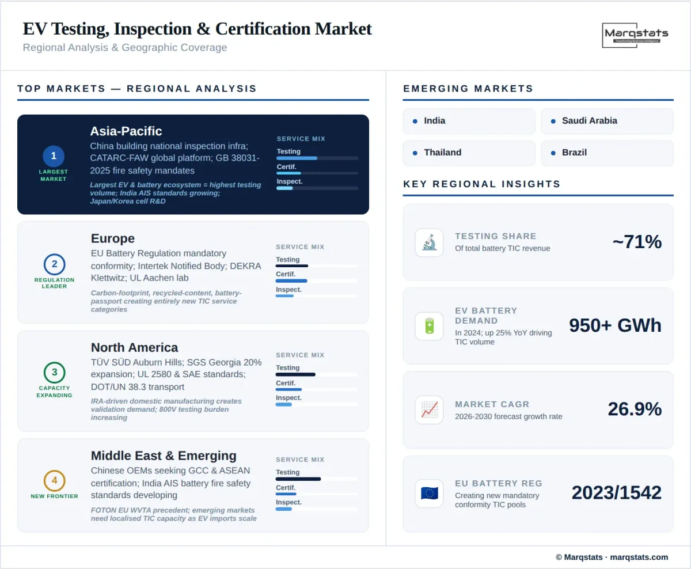Viewport: 691px width, 569px height.
Task: Toggle the bullet next to India
Action: click(x=415, y=121)
